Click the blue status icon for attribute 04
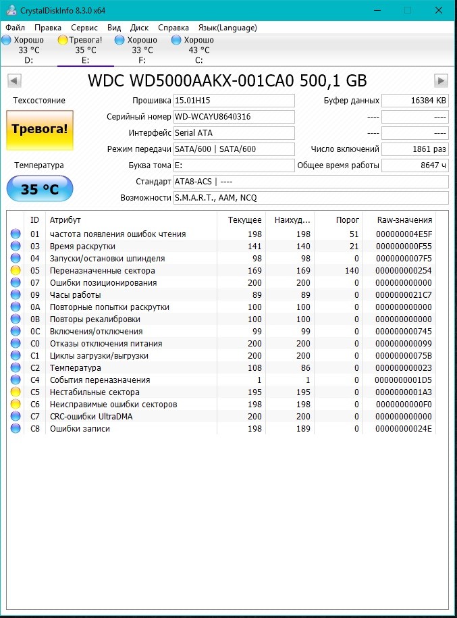 pyautogui.click(x=16, y=258)
